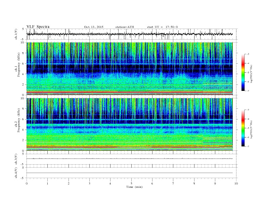Click the ch.2 spectrogram color scale bar
This screenshot has height=206, width=266.
(243, 128)
